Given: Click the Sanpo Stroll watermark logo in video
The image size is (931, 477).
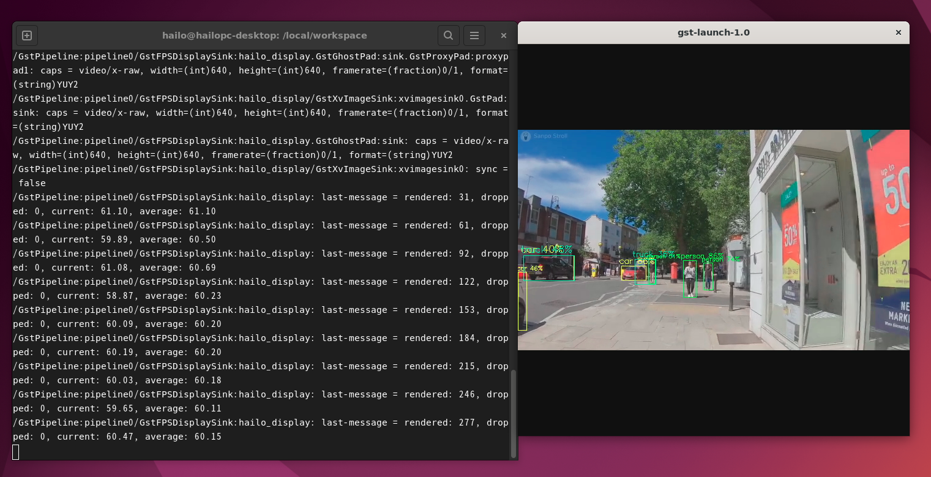Looking at the screenshot, I should pos(525,136).
